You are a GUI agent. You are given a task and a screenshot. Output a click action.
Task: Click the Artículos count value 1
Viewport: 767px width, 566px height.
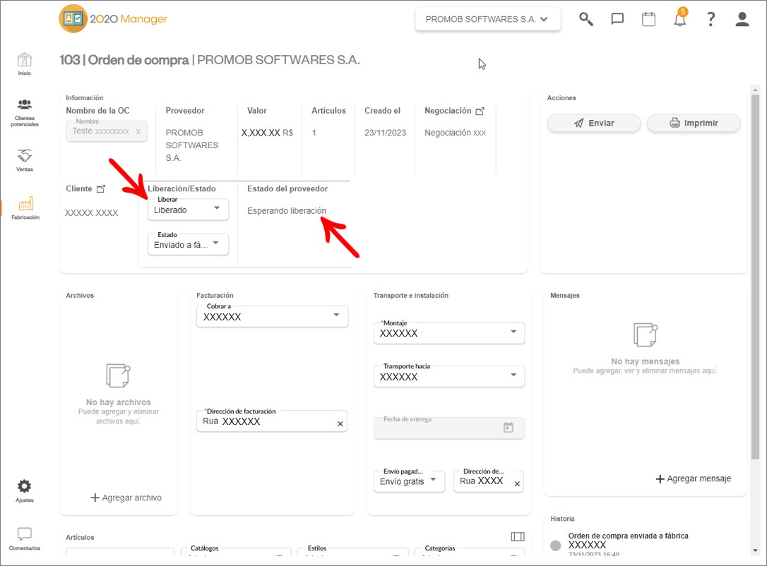tap(314, 133)
